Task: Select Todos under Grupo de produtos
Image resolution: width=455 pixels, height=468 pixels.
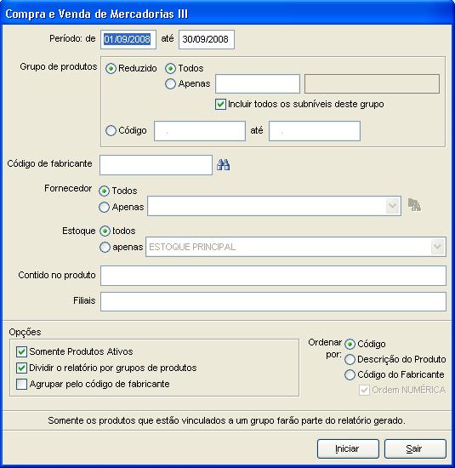Action: pos(170,69)
